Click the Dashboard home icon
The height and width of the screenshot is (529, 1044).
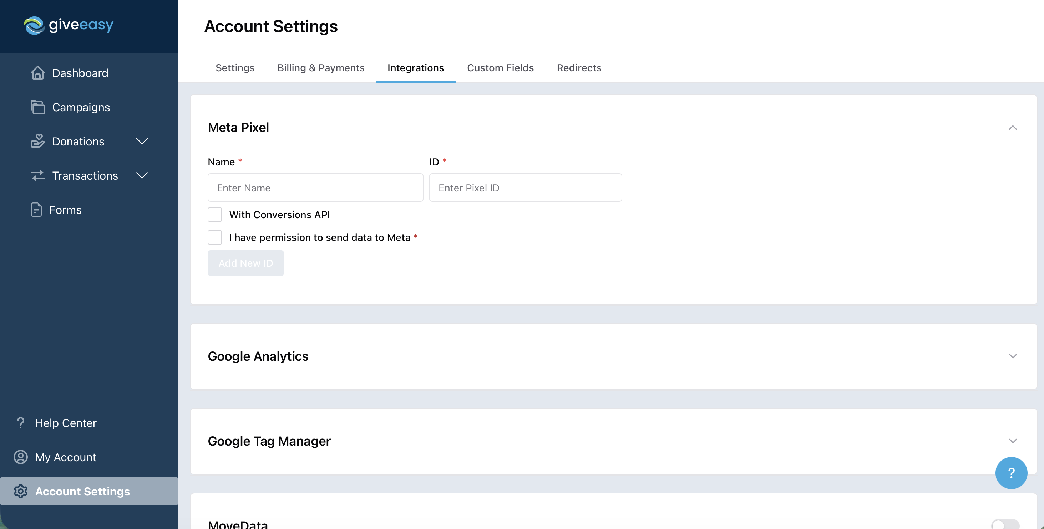[38, 73]
